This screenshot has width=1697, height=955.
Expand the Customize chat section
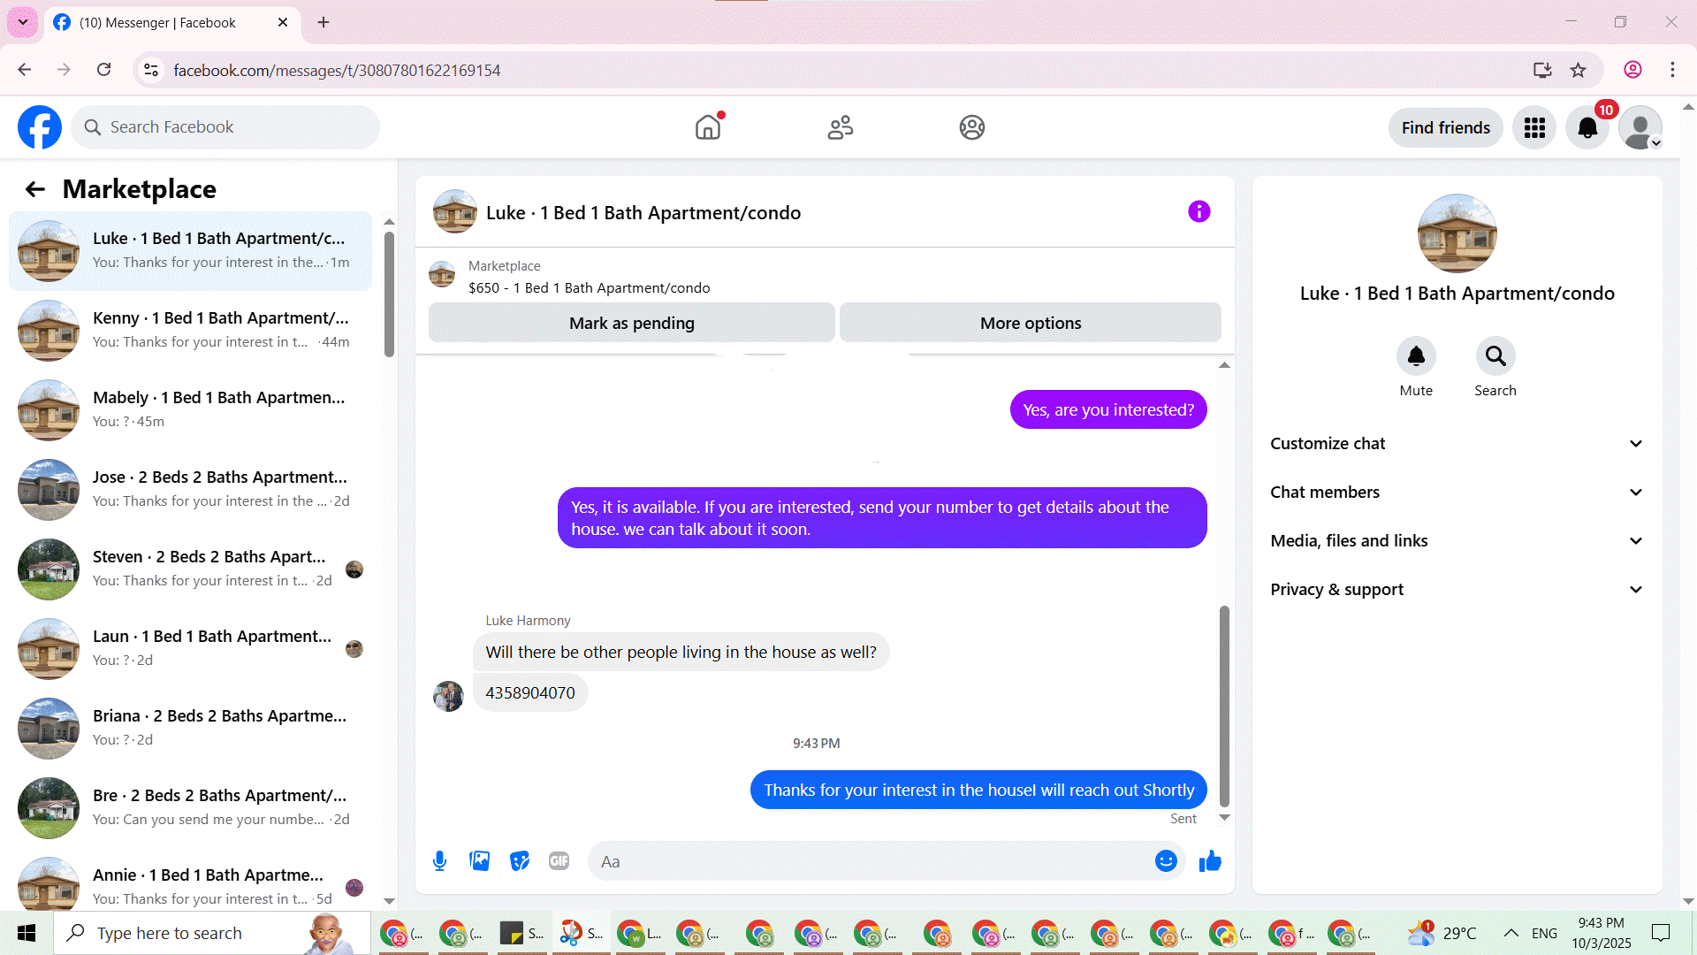1457,444
